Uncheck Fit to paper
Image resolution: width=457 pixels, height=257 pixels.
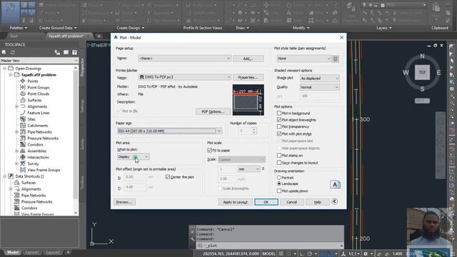[x=209, y=151]
